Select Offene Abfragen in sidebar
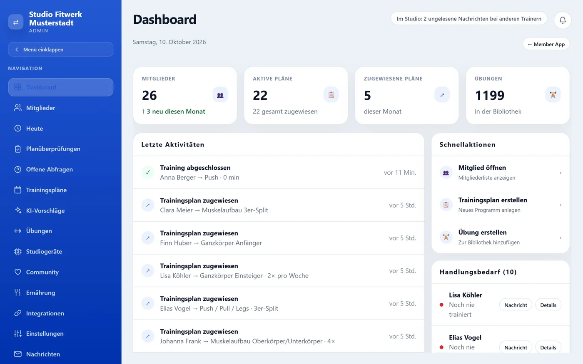 [x=61, y=169]
